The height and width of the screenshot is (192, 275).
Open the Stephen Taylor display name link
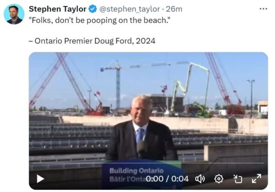click(x=58, y=9)
